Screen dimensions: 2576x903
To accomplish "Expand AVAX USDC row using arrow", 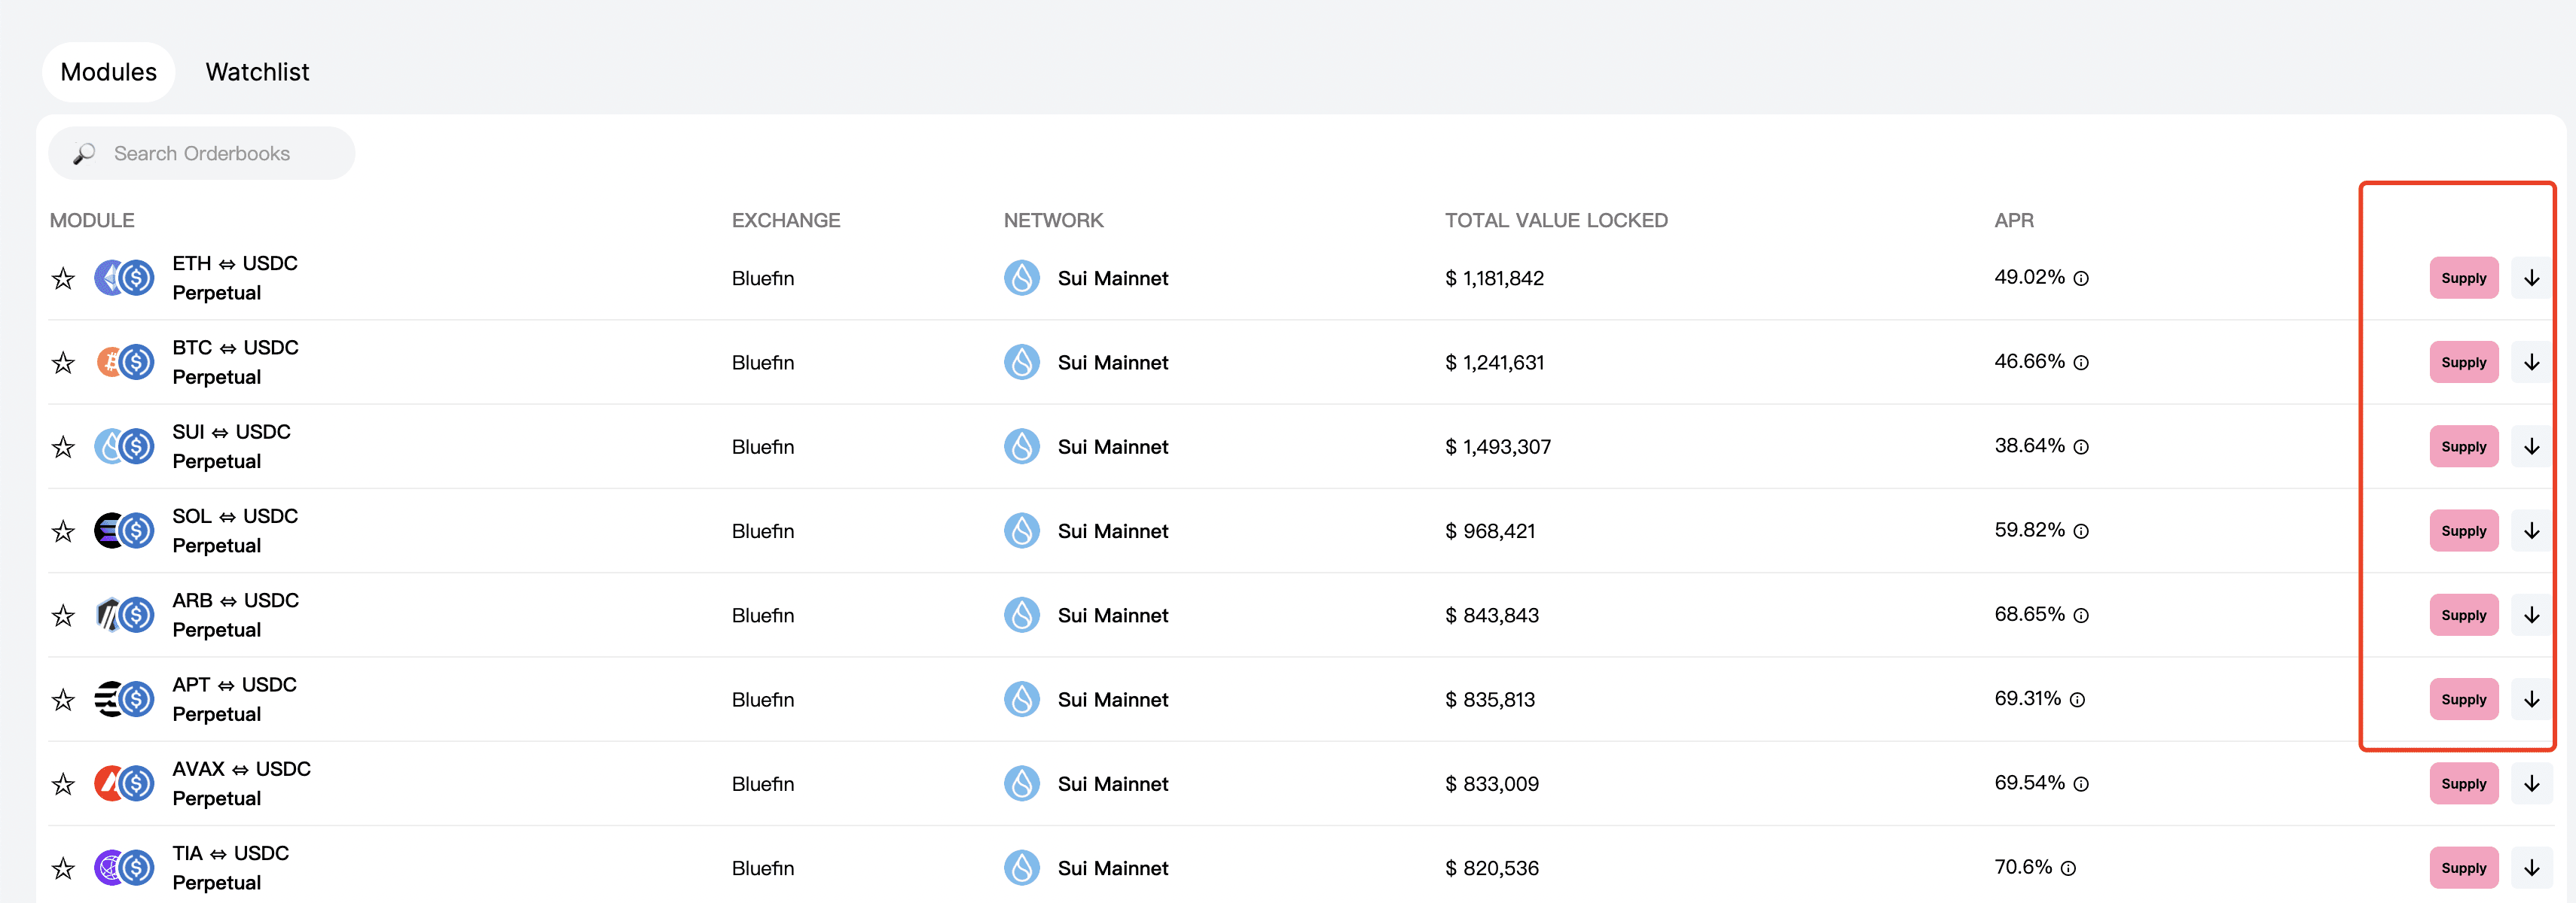I will tap(2531, 784).
